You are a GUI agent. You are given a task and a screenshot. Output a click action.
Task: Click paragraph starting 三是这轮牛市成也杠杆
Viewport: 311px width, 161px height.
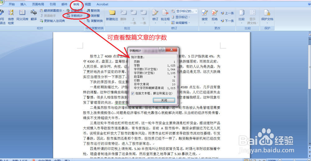(152, 133)
